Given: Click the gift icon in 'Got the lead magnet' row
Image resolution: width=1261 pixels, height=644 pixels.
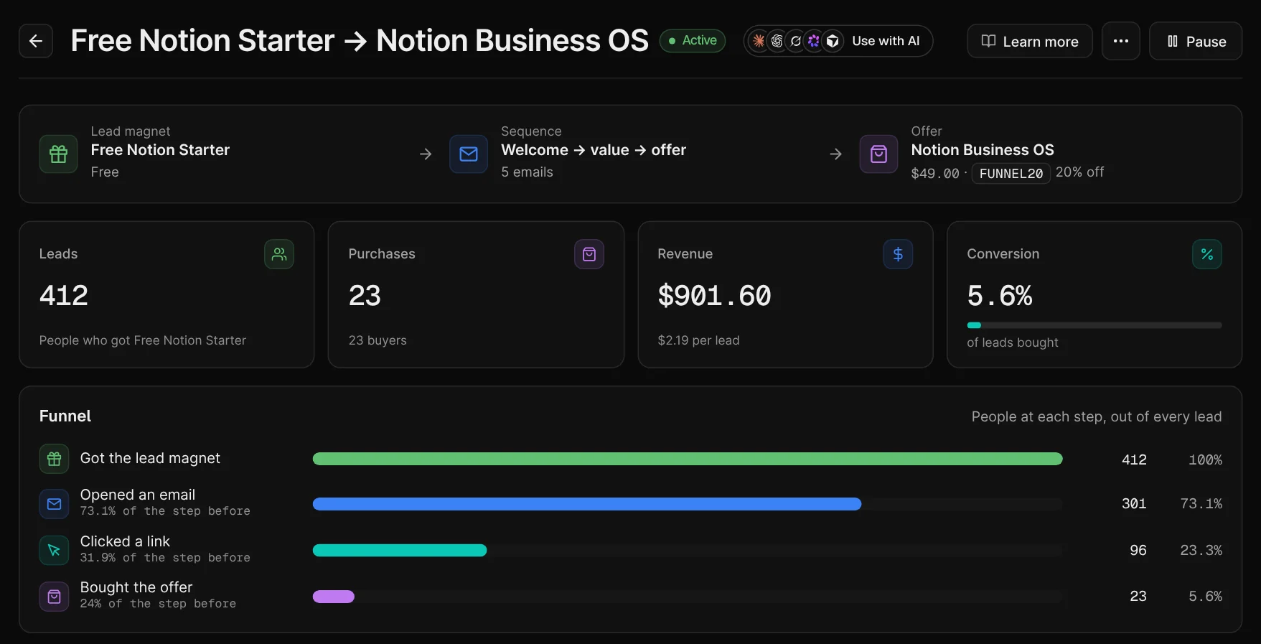Looking at the screenshot, I should pos(54,459).
